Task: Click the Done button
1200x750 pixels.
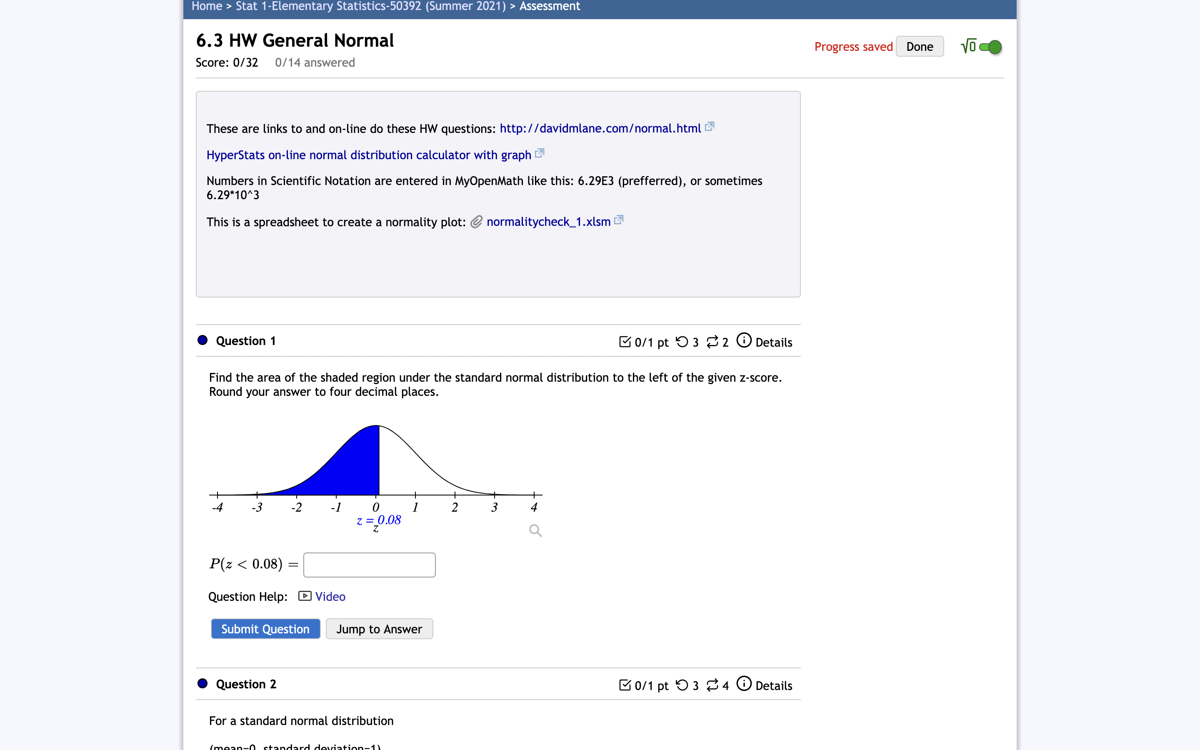Action: point(919,47)
